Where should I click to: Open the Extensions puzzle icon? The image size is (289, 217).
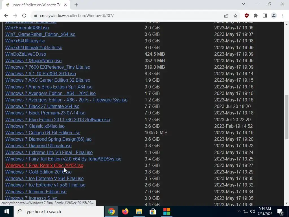256,16
